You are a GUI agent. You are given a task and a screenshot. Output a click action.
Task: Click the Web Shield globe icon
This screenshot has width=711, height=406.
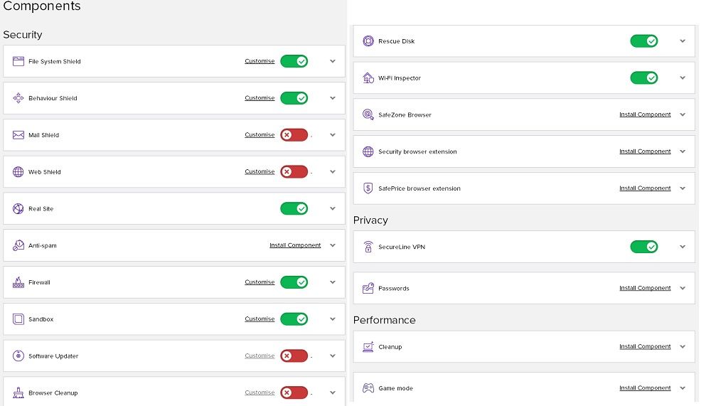pos(18,172)
